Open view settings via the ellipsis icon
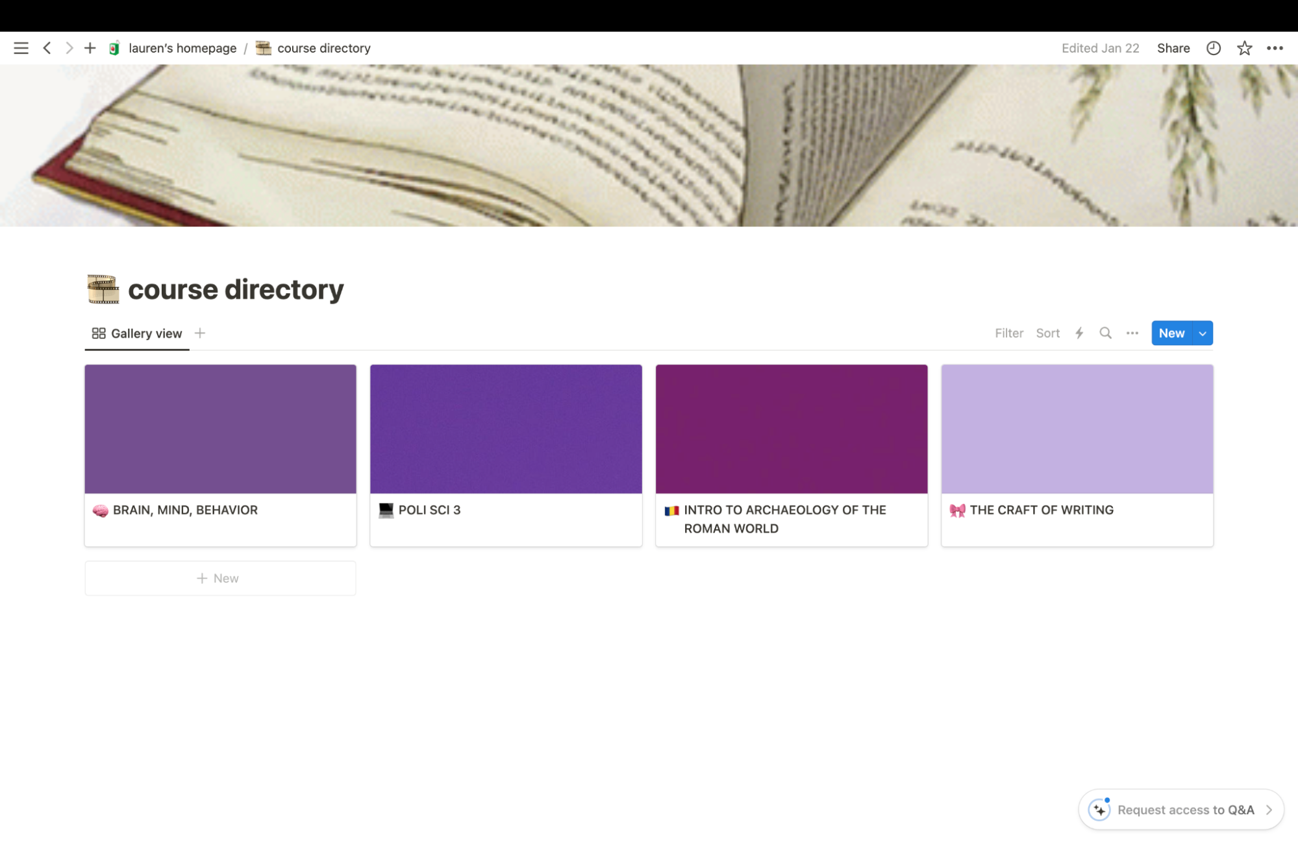 click(x=1132, y=333)
